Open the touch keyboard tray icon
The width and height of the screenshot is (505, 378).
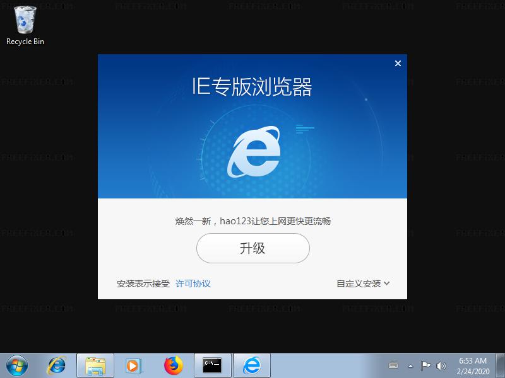pos(393,366)
